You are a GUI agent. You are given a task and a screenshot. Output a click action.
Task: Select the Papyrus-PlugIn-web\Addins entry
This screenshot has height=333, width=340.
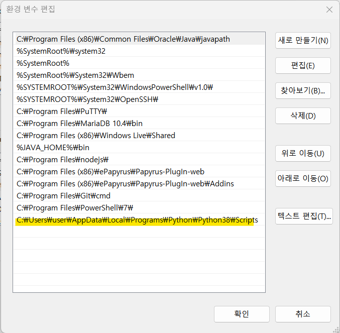pos(139,184)
